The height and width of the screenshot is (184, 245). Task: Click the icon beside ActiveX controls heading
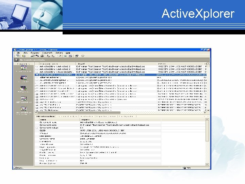[16, 60]
